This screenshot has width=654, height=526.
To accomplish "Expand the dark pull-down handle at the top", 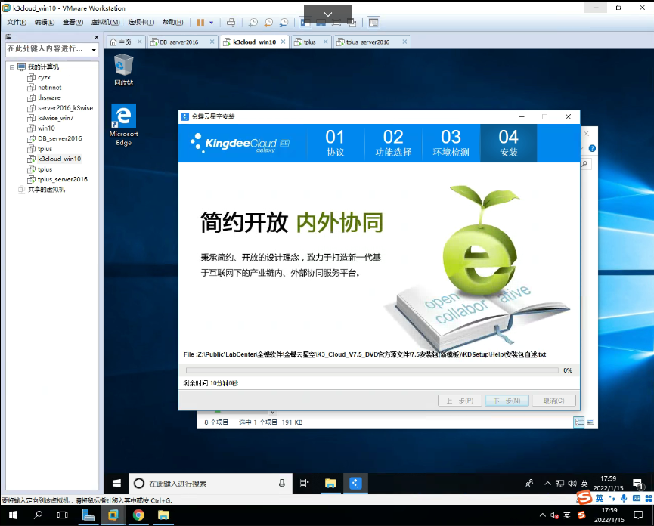I will tap(328, 14).
